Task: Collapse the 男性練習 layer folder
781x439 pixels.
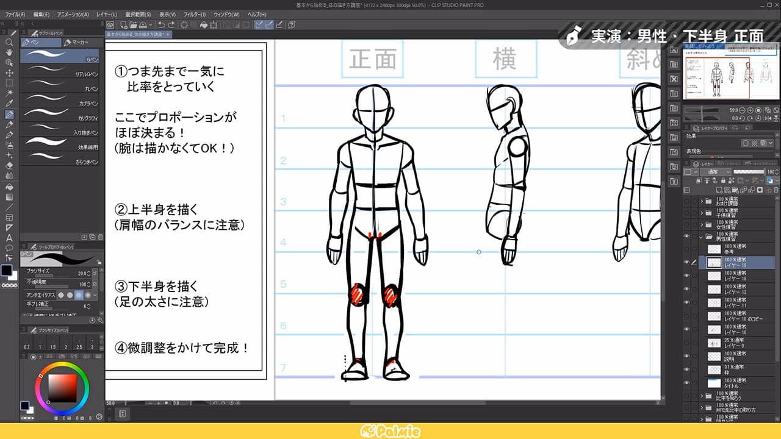Action: (x=701, y=236)
